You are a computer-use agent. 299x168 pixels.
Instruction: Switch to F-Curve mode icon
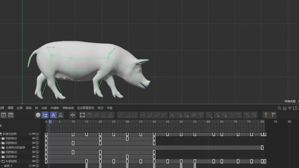pyautogui.click(x=4, y=115)
